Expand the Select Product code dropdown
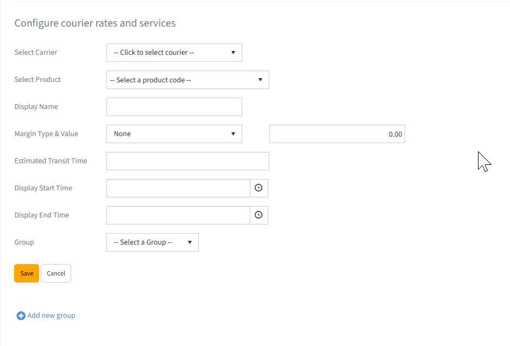This screenshot has width=510, height=346. pyautogui.click(x=187, y=80)
